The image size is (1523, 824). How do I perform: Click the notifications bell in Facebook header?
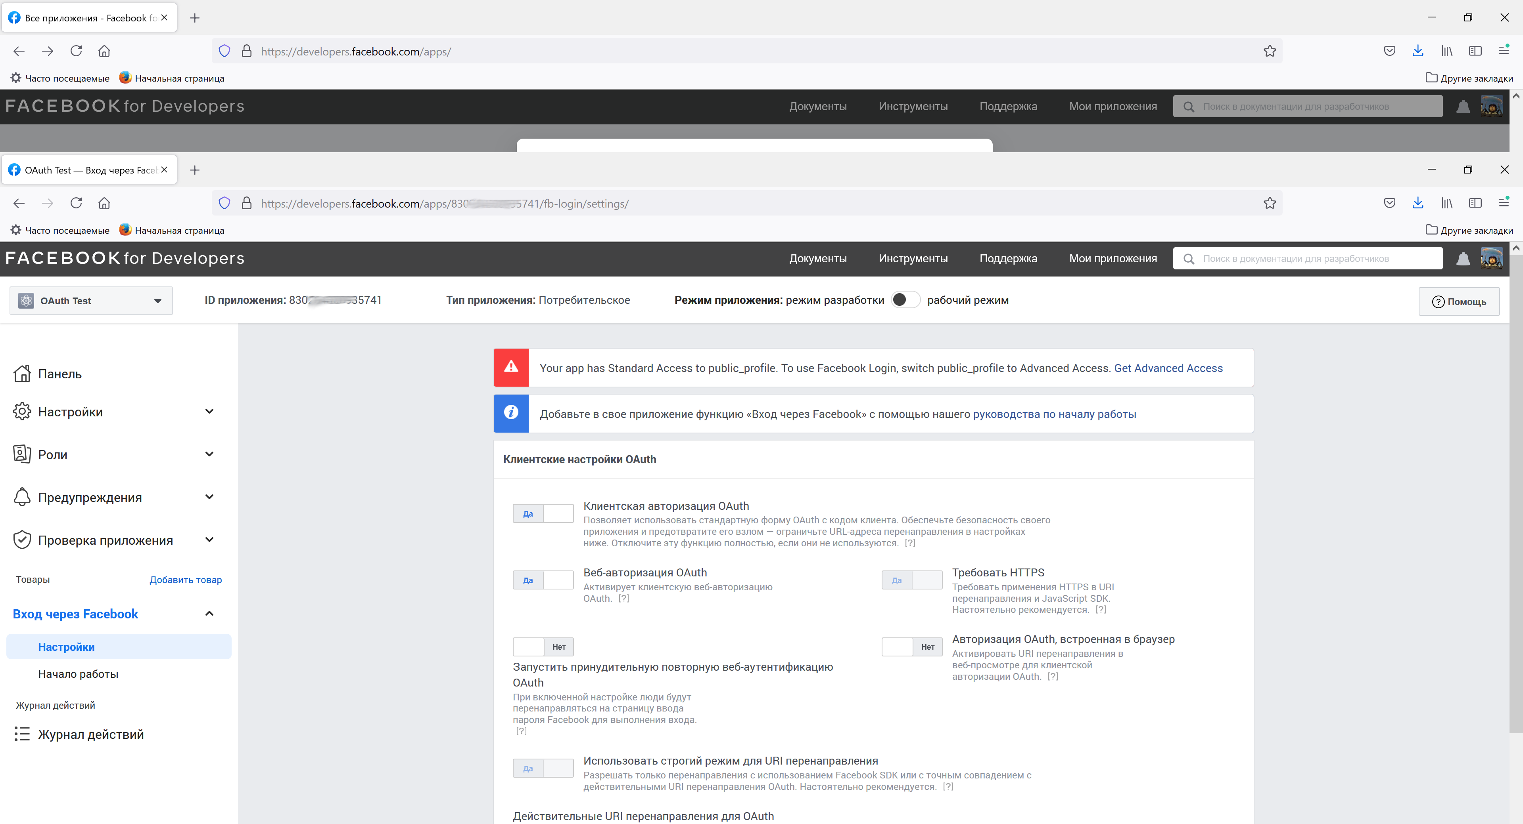(x=1462, y=259)
